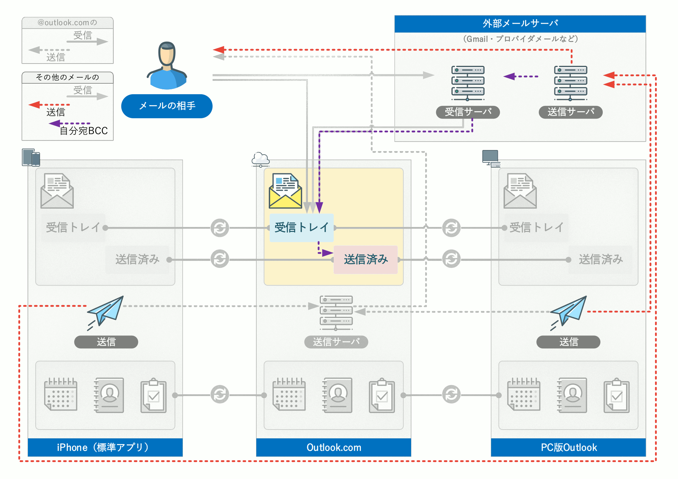This screenshot has width=678, height=479.
Task: Click the desktop PC monitor icon
Action: coord(491,158)
